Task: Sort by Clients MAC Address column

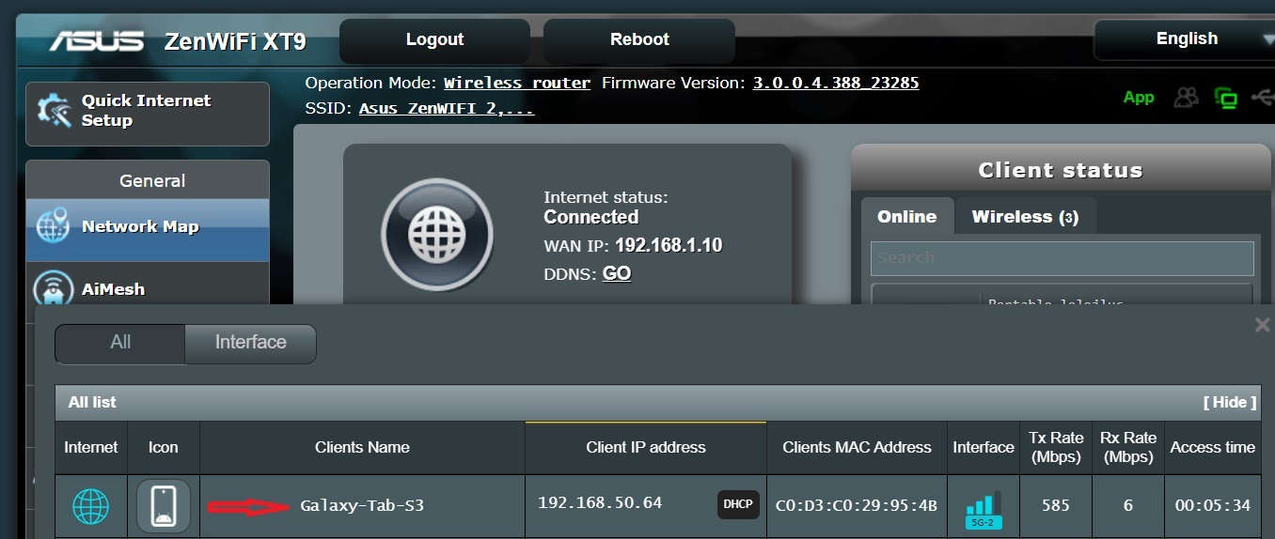Action: coord(857,448)
